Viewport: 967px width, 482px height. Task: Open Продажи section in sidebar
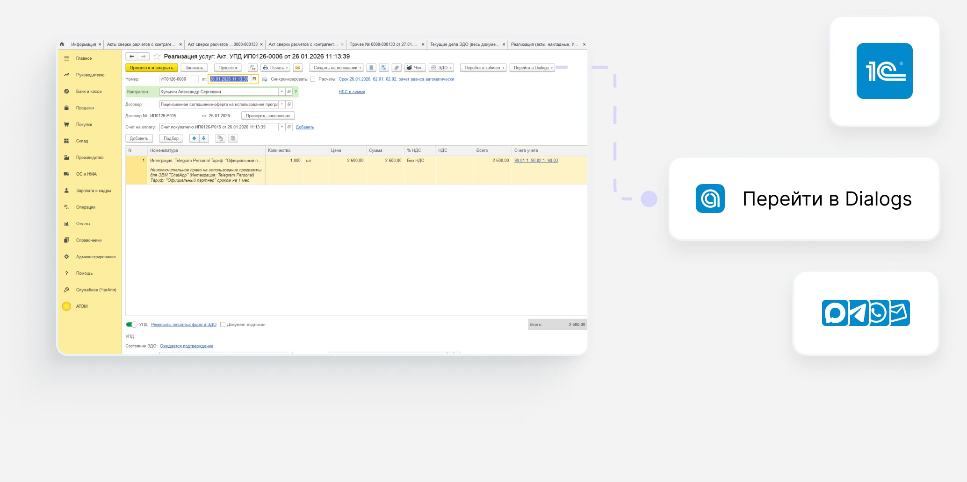click(x=85, y=108)
